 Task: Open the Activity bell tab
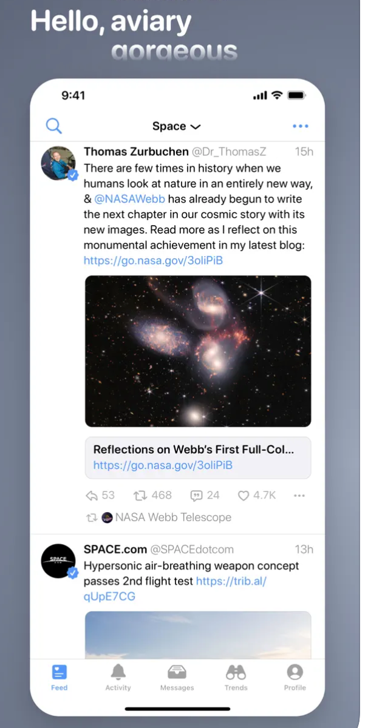[118, 678]
